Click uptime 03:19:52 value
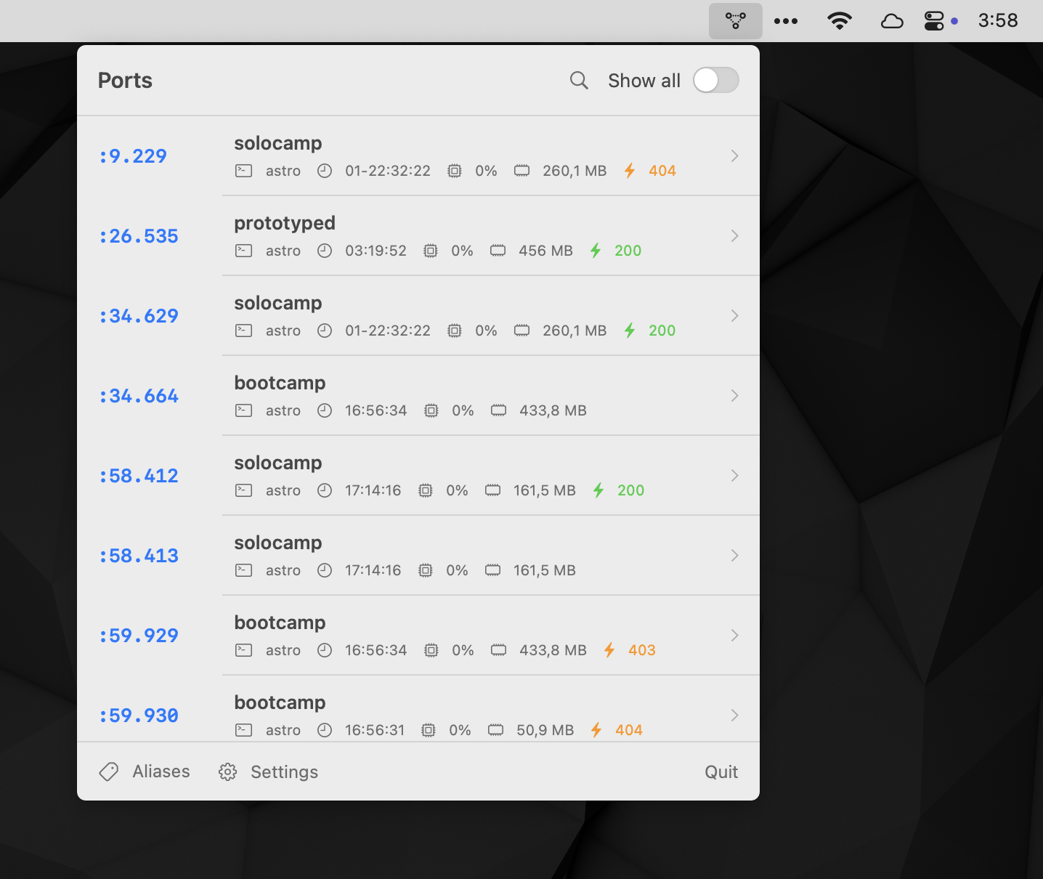 pyautogui.click(x=376, y=251)
